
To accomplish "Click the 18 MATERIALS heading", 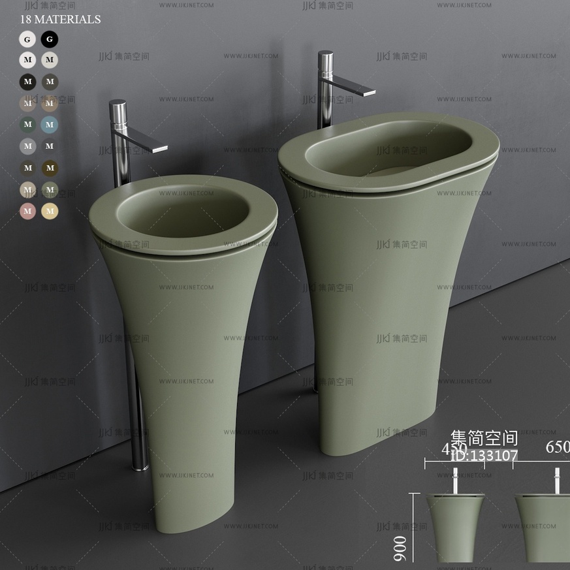I will click(60, 20).
